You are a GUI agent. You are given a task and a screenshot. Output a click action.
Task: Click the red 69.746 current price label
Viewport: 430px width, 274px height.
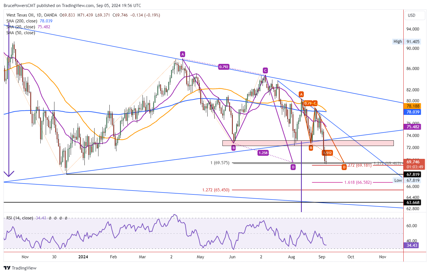click(x=414, y=164)
